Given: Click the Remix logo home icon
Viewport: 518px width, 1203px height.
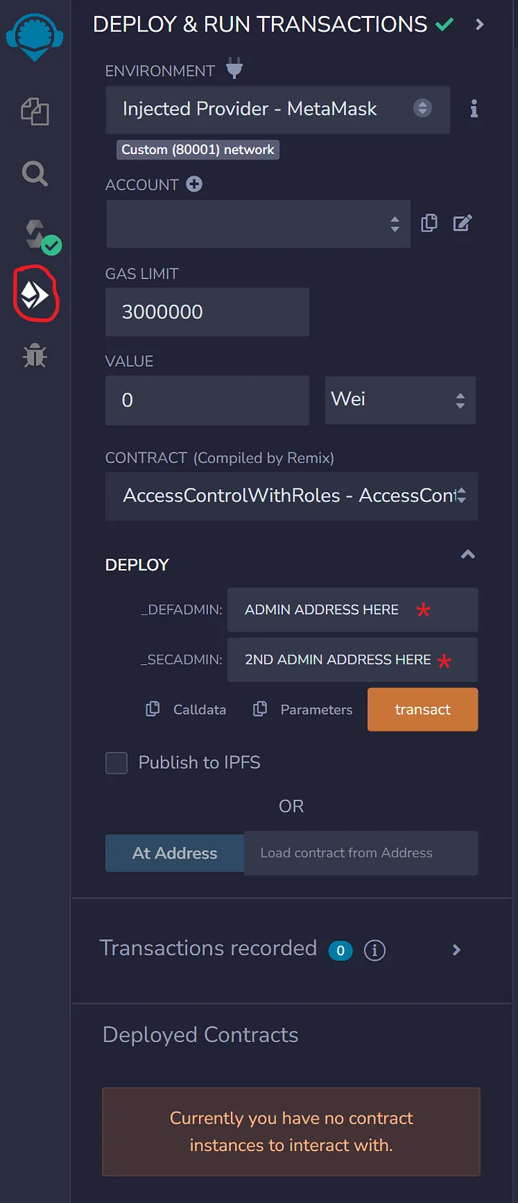Looking at the screenshot, I should [x=35, y=36].
